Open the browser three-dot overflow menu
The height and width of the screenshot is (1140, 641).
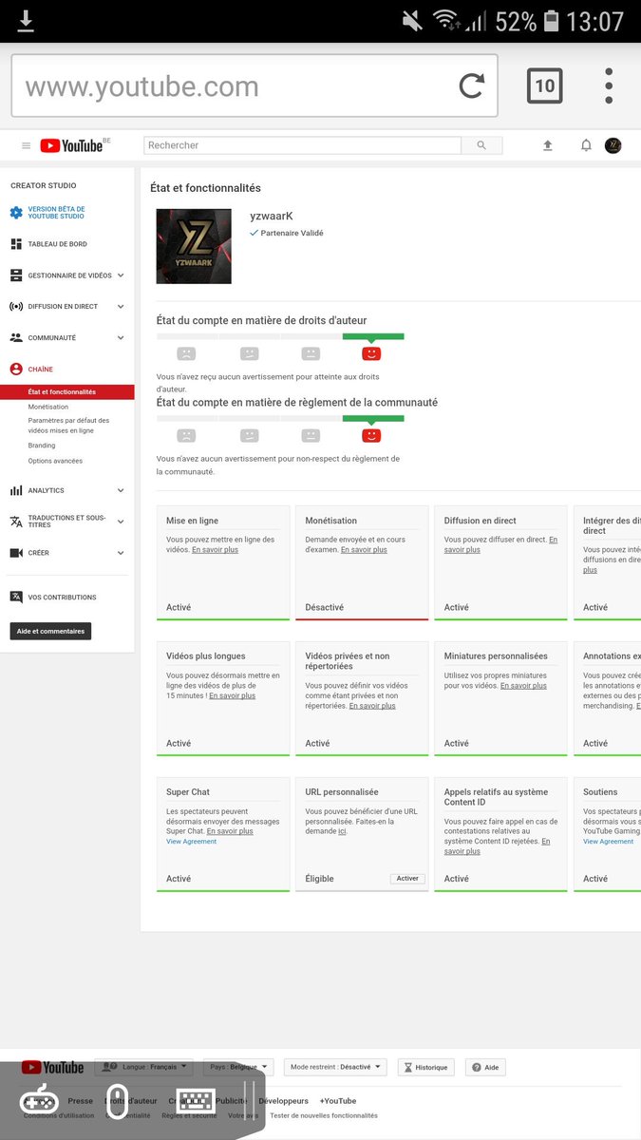point(609,86)
